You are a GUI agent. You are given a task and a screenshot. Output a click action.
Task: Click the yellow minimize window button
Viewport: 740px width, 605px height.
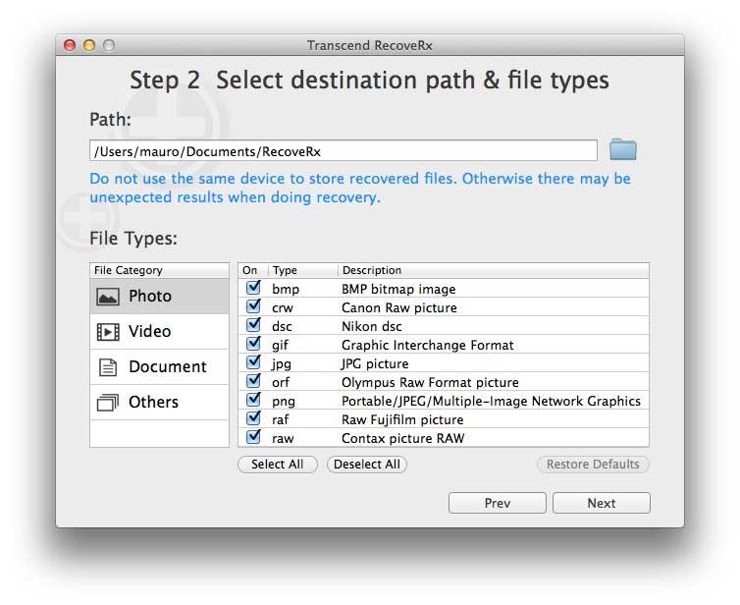(89, 45)
